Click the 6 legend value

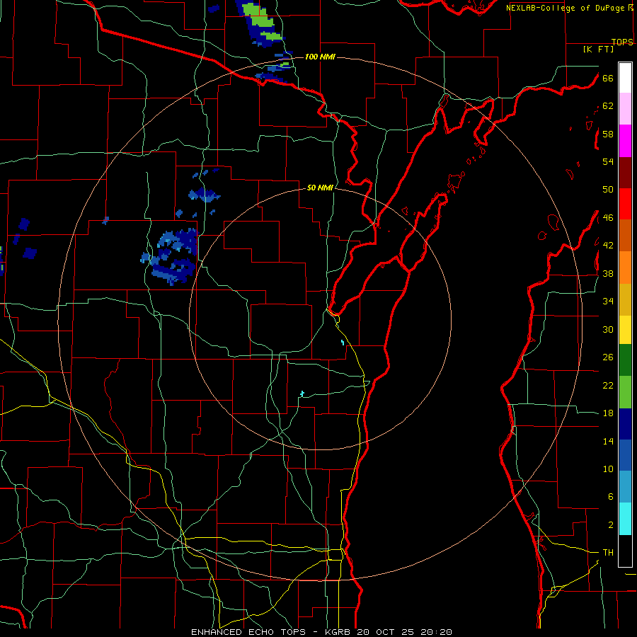pos(610,497)
